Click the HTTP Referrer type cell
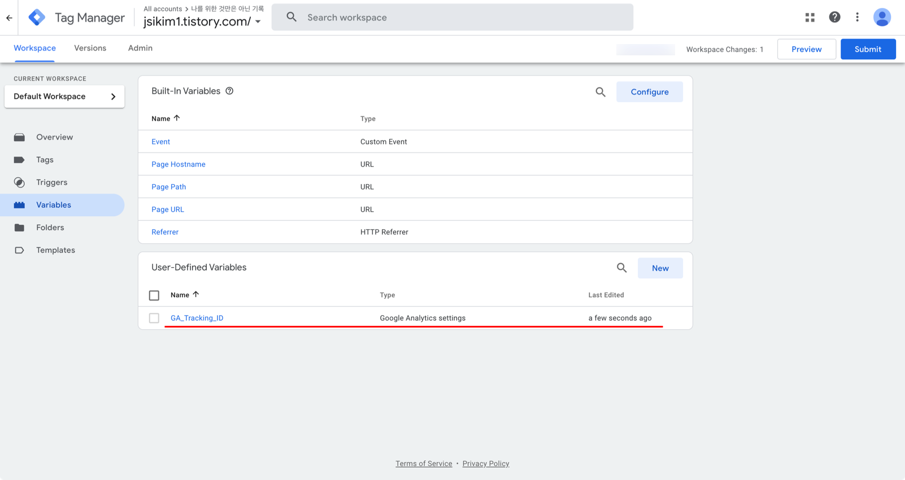Viewport: 905px width, 480px height. click(x=384, y=232)
